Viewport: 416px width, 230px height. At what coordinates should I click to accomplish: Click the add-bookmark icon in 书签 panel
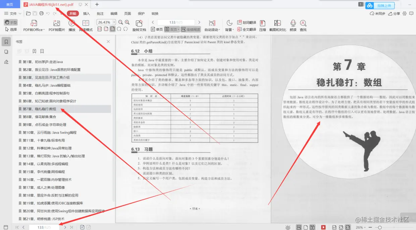35,51
